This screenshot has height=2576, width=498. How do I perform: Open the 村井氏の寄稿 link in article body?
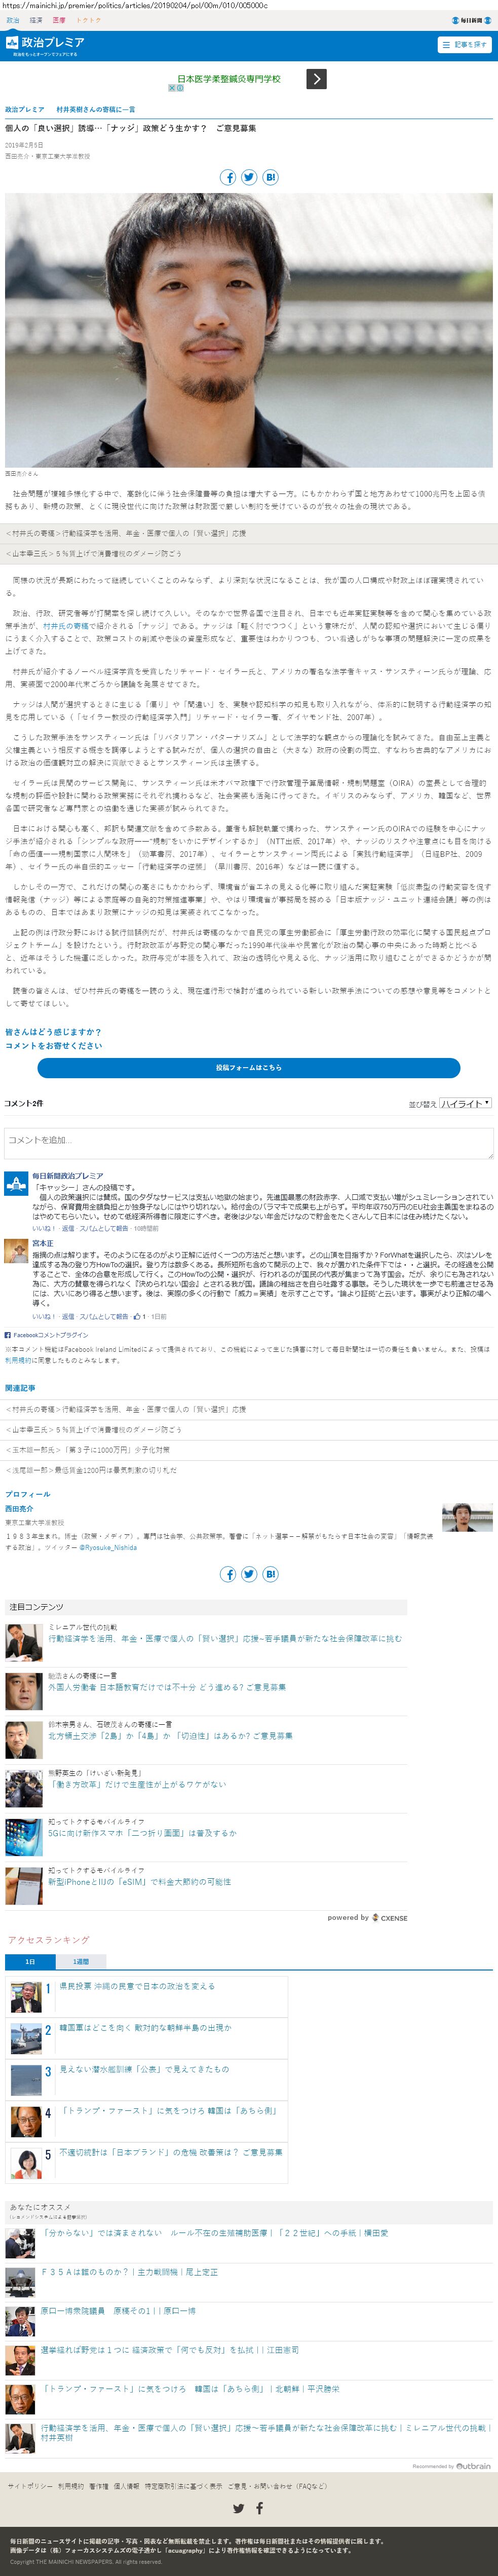pos(66,625)
